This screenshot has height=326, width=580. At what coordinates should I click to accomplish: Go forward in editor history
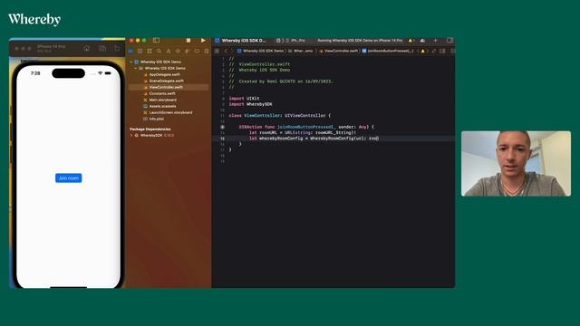tap(232, 51)
